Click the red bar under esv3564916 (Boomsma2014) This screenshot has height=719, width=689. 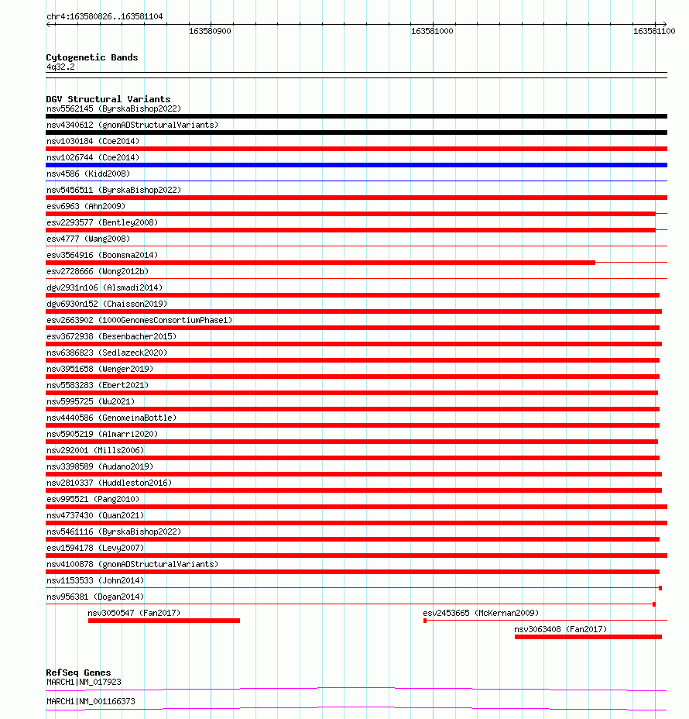click(321, 263)
